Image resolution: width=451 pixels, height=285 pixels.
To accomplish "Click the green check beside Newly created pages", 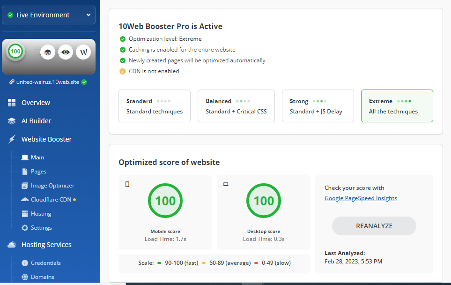I will coord(123,60).
